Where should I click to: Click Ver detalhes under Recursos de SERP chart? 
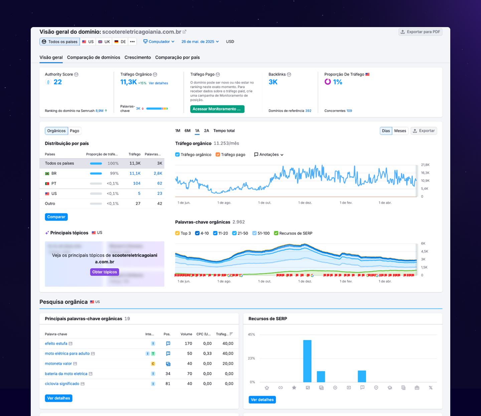[x=262, y=400]
